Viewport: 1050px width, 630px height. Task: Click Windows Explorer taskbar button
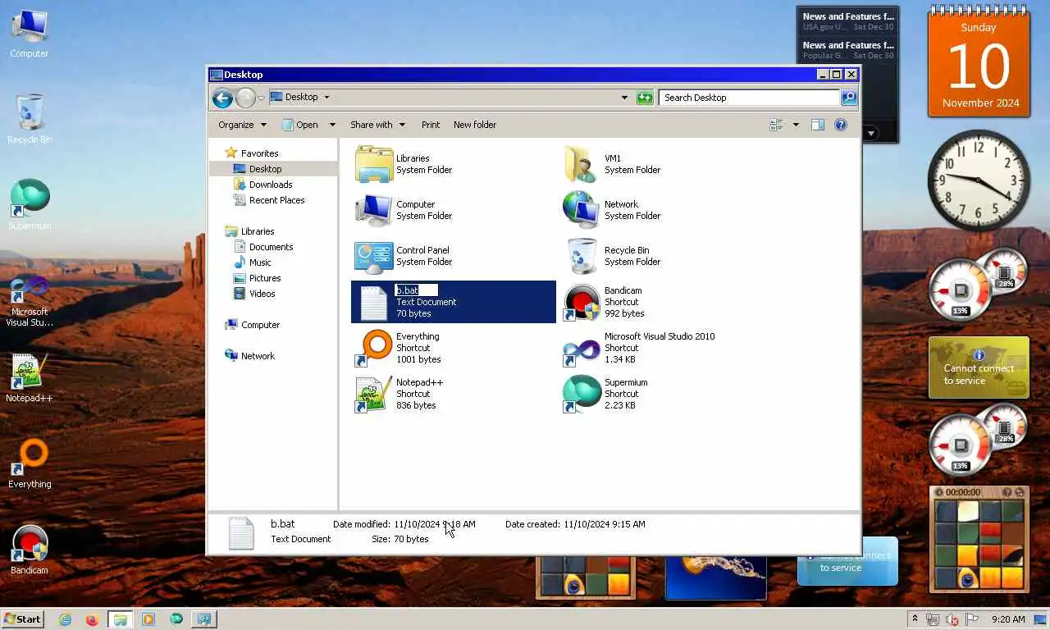point(120,619)
